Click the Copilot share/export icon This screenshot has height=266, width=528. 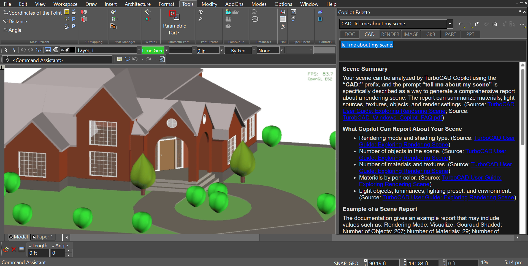click(x=477, y=24)
